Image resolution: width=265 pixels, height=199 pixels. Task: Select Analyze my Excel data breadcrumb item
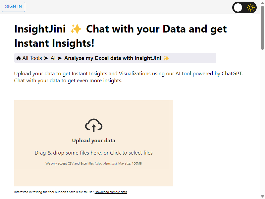(x=113, y=58)
